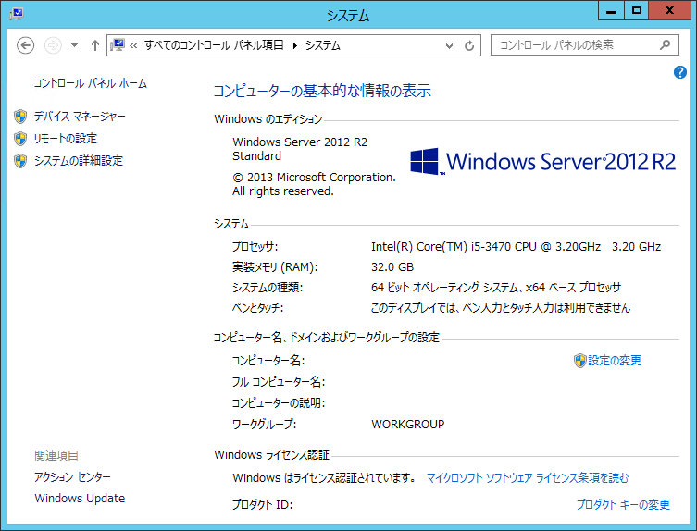Click the processor value Intel(R) Core(TM) i5-3470

(517, 247)
